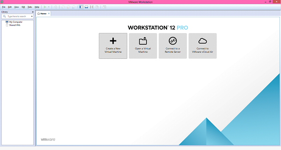Click the Connect to a Remote Server tile
This screenshot has width=281, height=150.
coord(173,46)
